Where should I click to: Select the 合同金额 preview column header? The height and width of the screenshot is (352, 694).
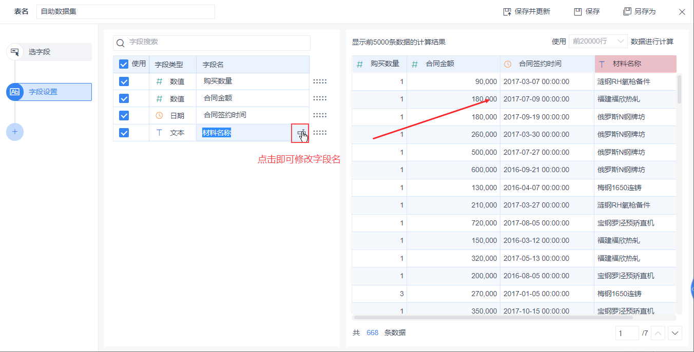[x=453, y=64]
